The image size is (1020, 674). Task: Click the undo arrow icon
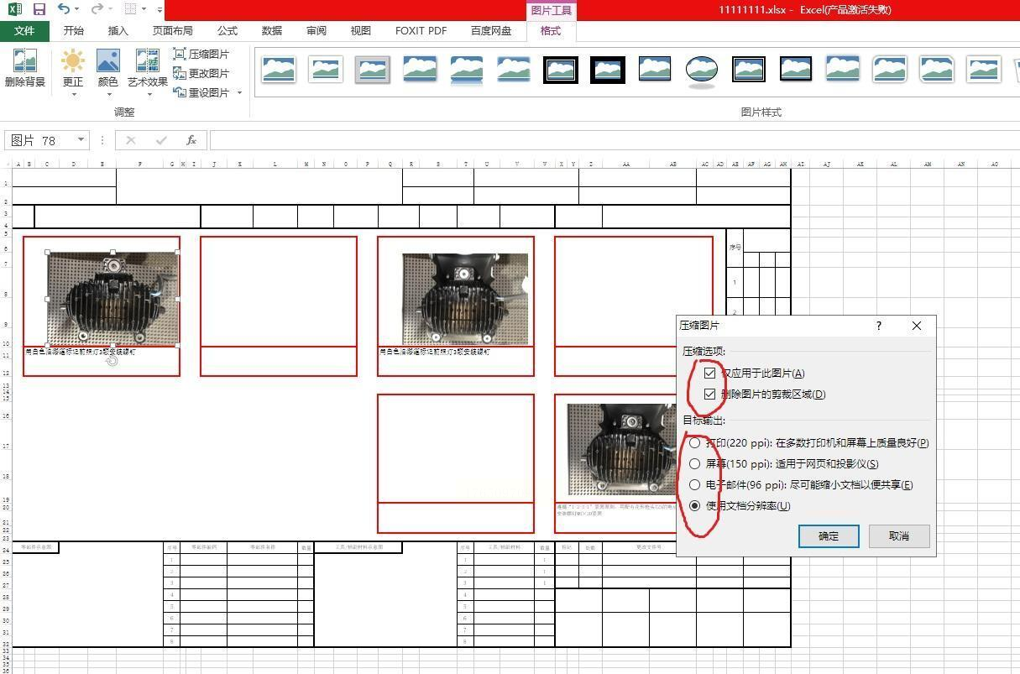[x=65, y=9]
